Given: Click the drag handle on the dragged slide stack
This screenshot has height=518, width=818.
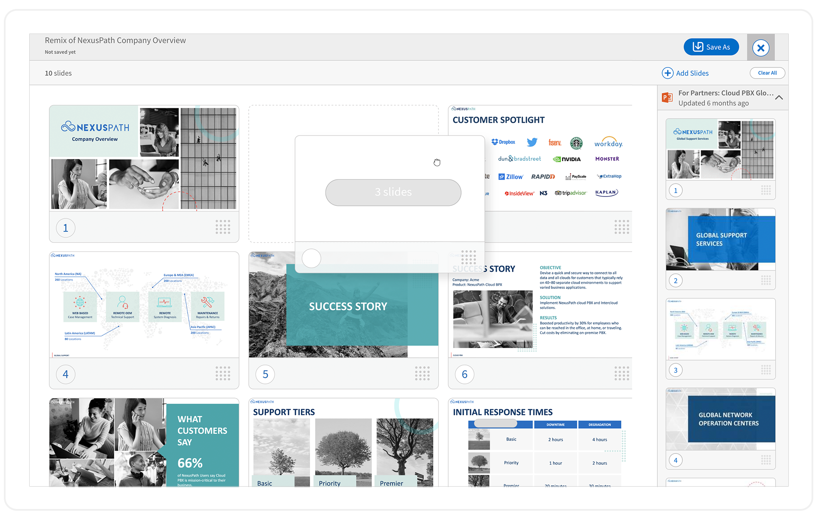Looking at the screenshot, I should [468, 257].
